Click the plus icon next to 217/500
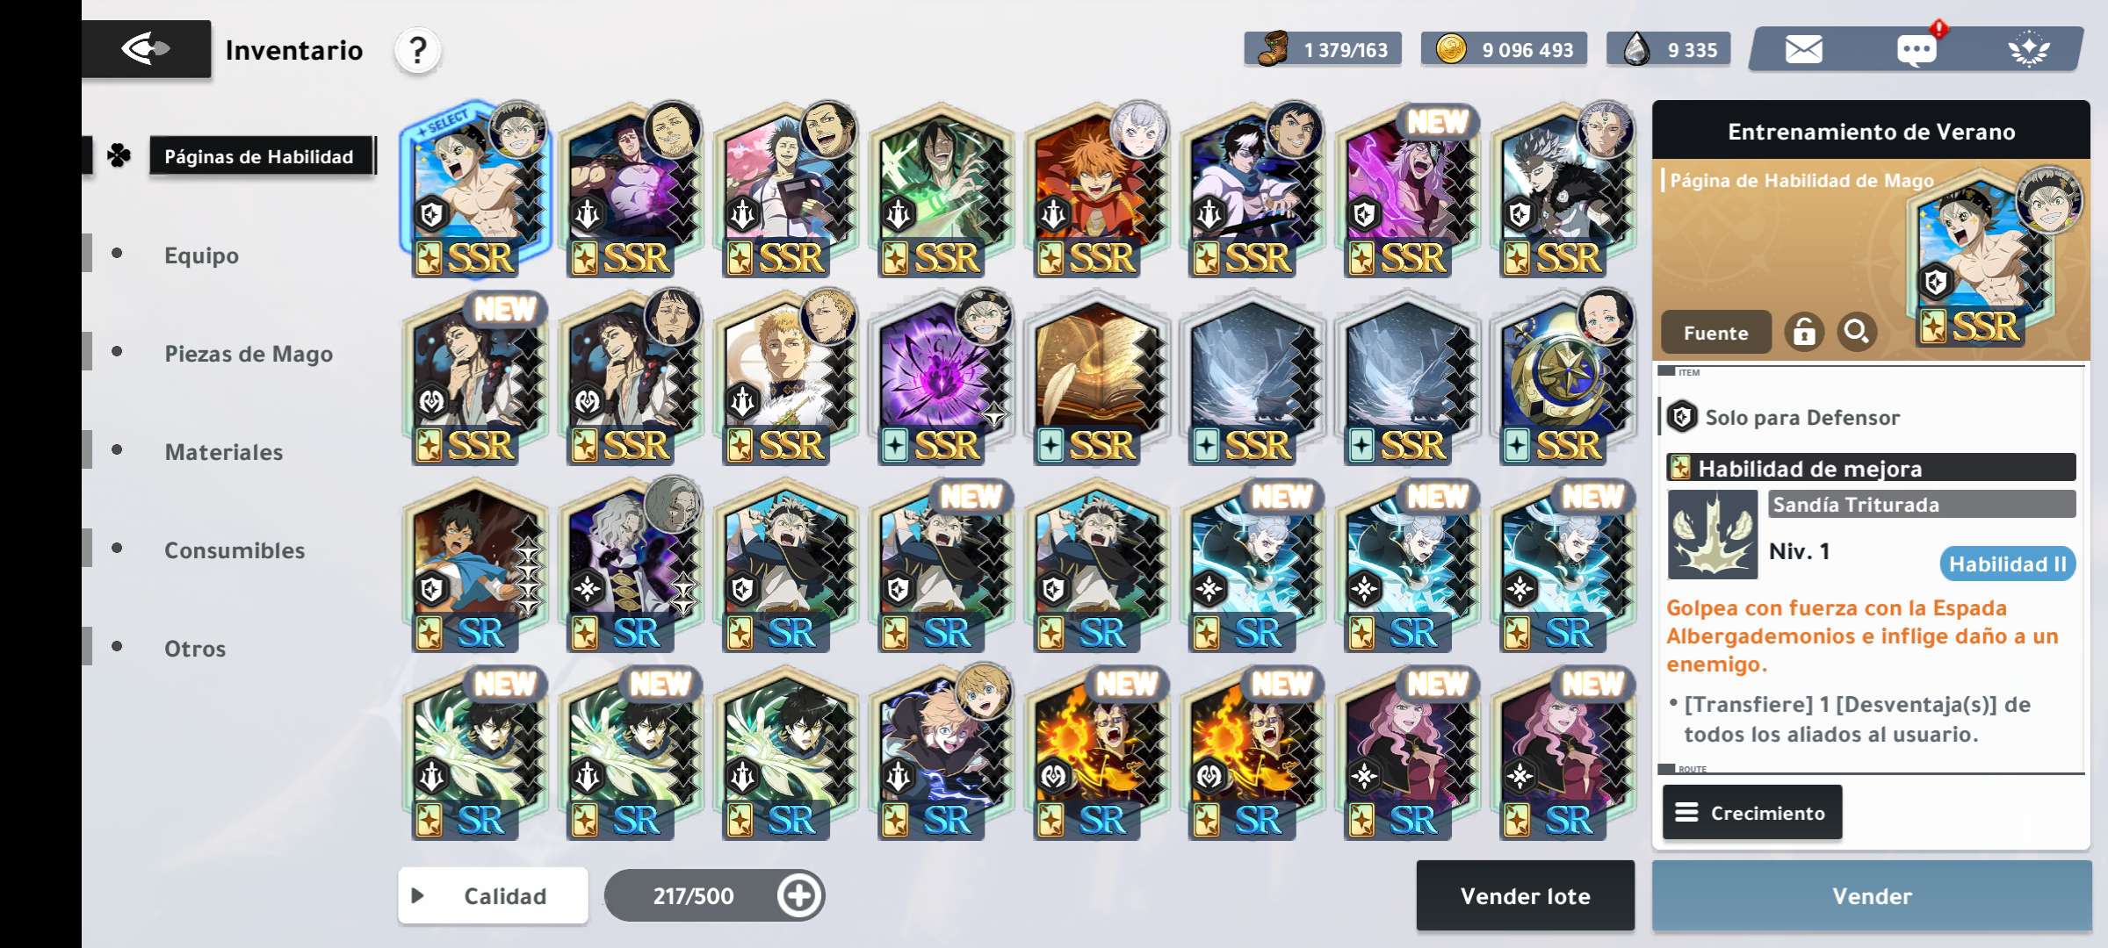The image size is (2108, 948). click(x=799, y=895)
